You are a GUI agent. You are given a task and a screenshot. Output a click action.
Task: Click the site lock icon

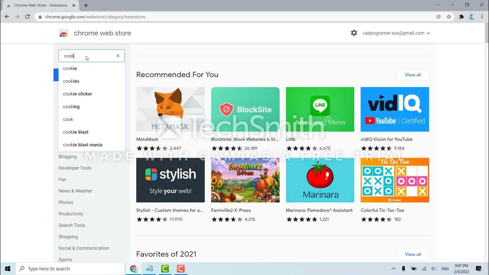click(40, 17)
